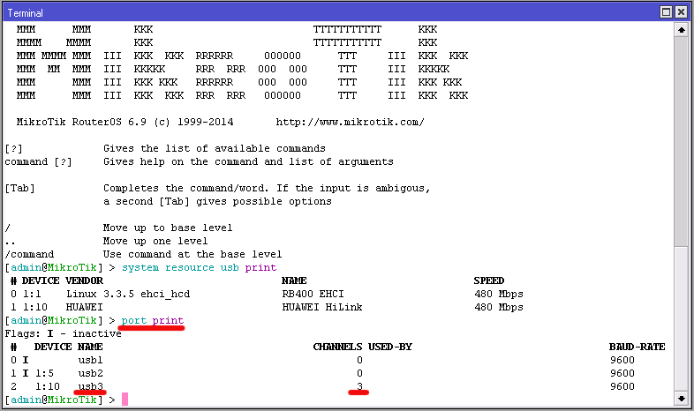Screen dimensions: 694x411
Task: Click the Terminal title bar text
Action: pyautogui.click(x=26, y=13)
